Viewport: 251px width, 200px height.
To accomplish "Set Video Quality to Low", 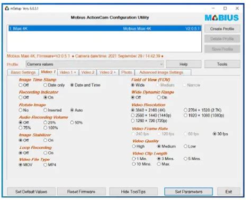I will pyautogui.click(x=190, y=146).
